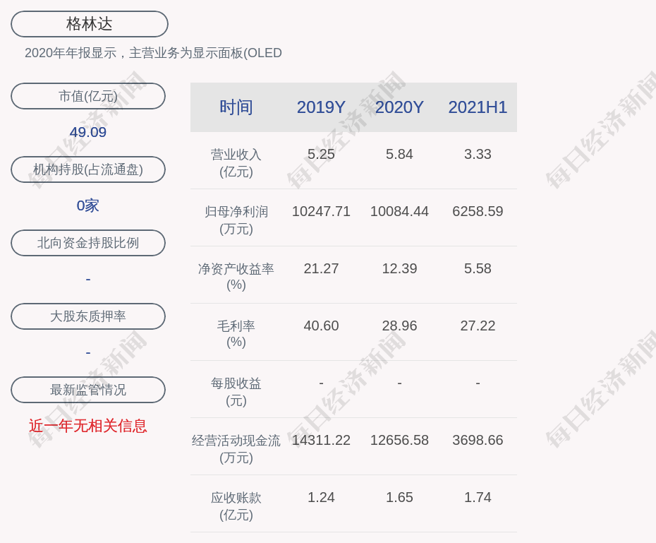Click the market value 49.09
656x543 pixels.
point(88,132)
